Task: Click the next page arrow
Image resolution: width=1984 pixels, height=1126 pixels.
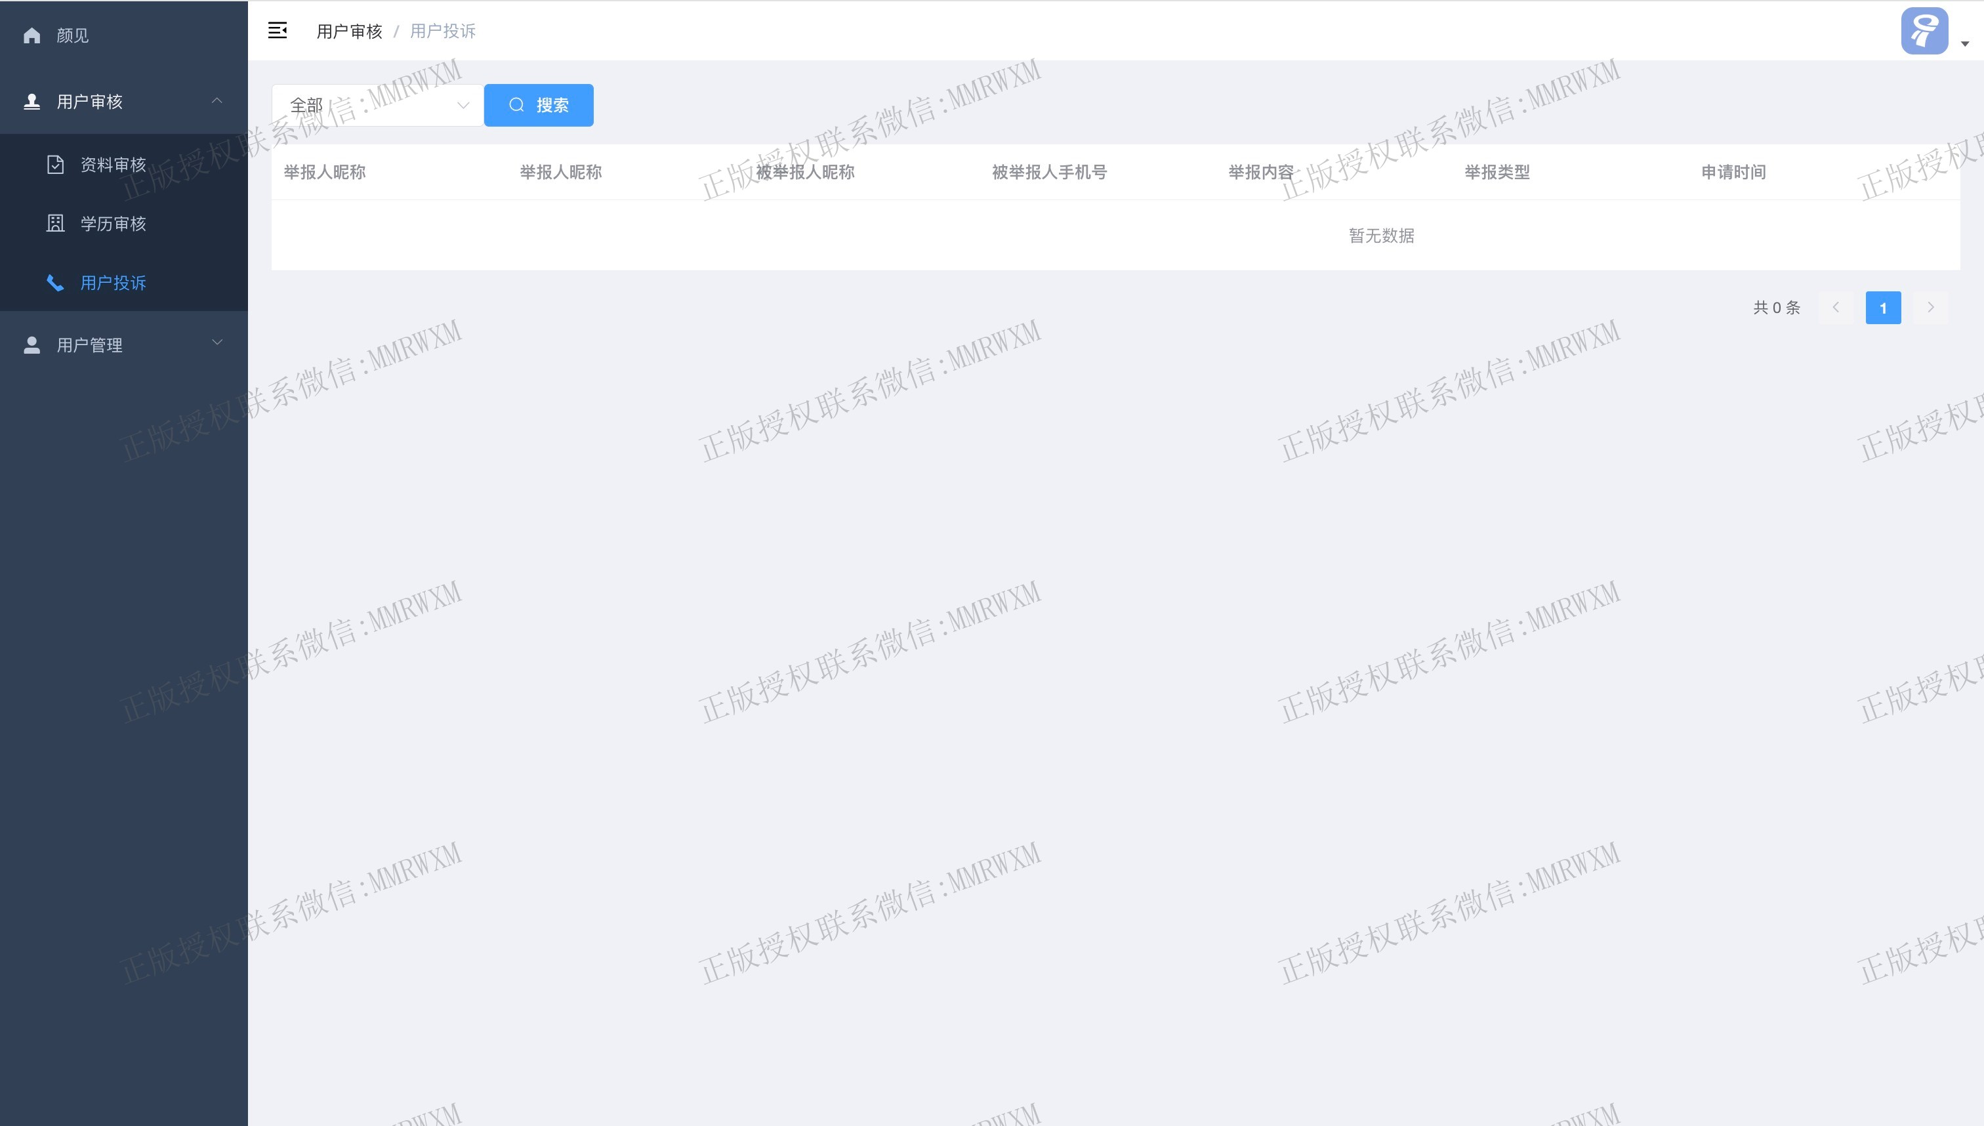Action: tap(1931, 308)
